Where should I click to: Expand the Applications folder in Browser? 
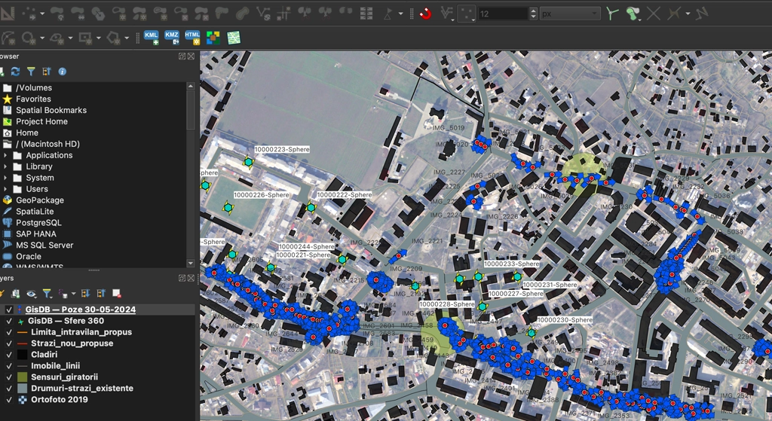click(6, 155)
